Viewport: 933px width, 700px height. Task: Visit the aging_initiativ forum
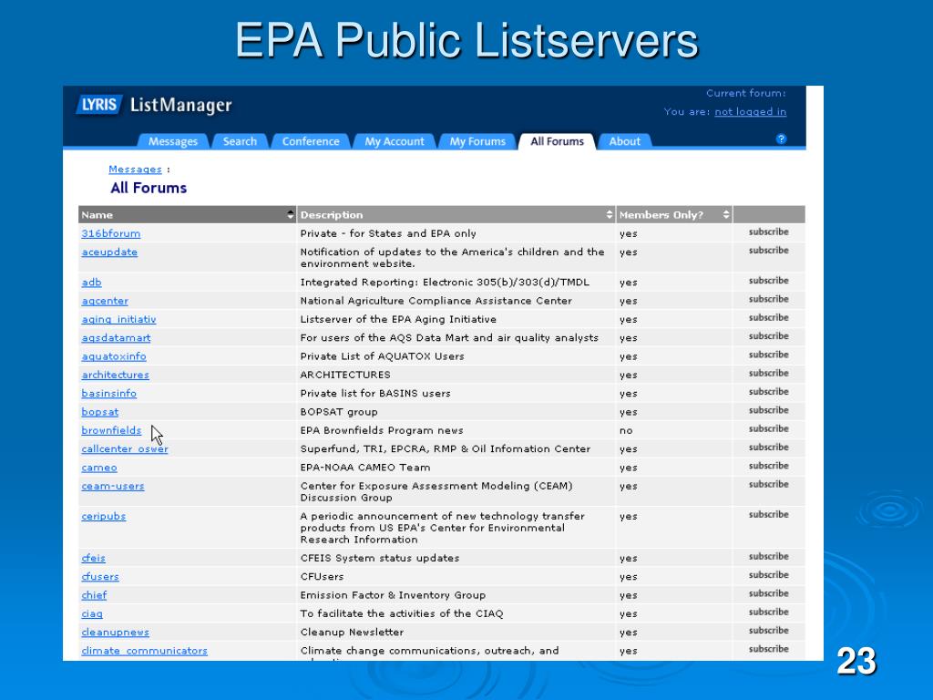[x=119, y=320]
